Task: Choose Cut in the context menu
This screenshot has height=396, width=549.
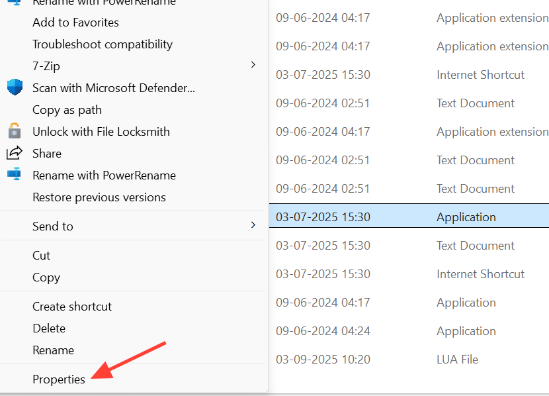Action: click(41, 256)
